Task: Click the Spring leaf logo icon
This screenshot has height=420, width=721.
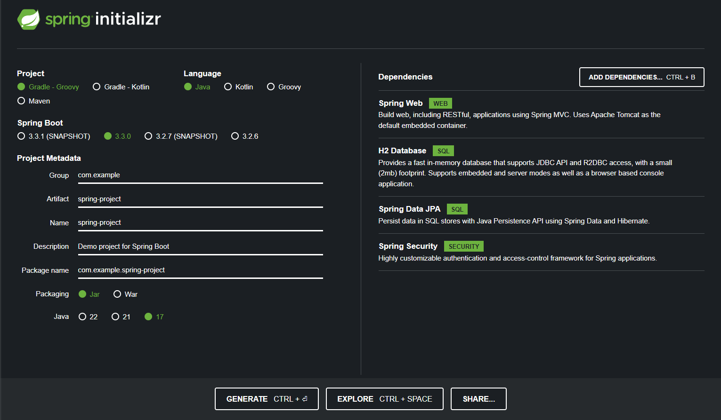Action: point(29,19)
